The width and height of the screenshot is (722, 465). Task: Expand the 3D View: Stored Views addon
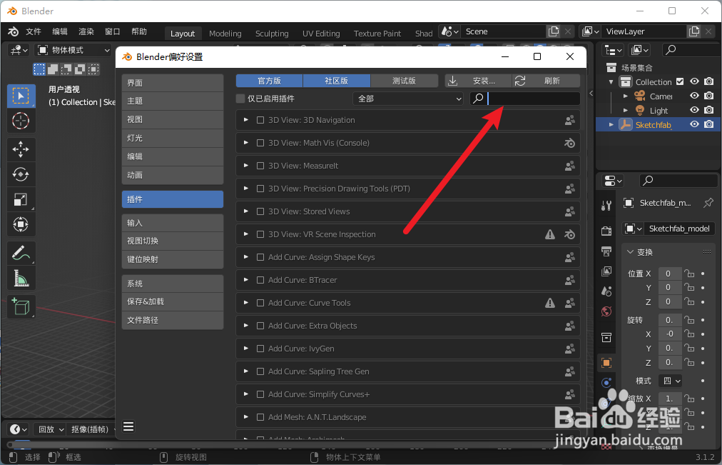[x=246, y=211]
